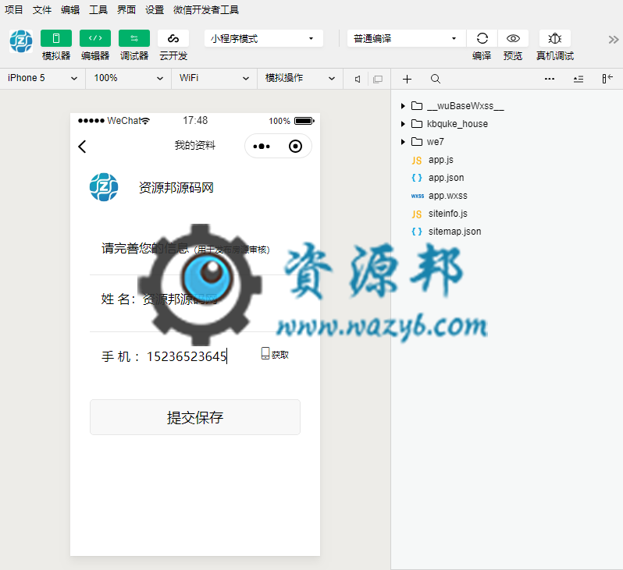The width and height of the screenshot is (623, 570).
Task: Open the iPhone 5 device dropdown
Action: click(42, 78)
